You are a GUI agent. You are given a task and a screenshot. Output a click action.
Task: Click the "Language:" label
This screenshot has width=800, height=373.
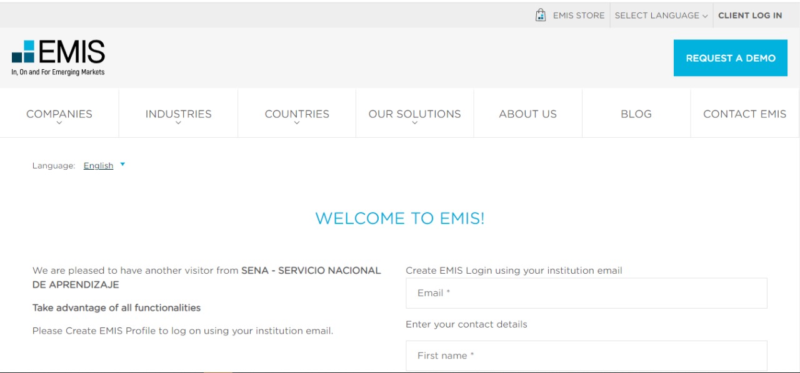[x=54, y=165]
